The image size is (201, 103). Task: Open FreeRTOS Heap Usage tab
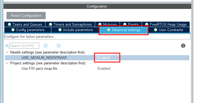click(166, 24)
